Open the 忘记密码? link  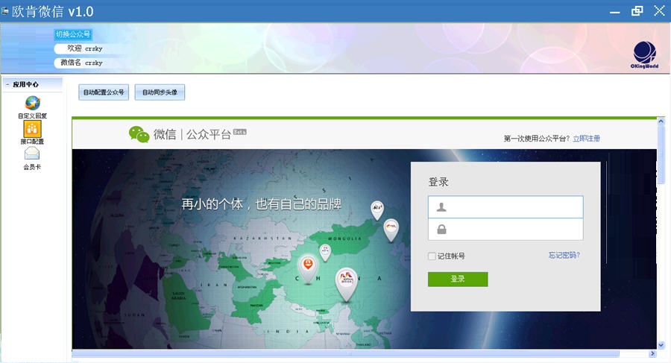pyautogui.click(x=564, y=256)
